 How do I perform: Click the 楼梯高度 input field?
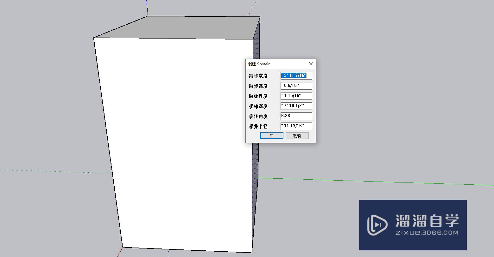(296, 106)
